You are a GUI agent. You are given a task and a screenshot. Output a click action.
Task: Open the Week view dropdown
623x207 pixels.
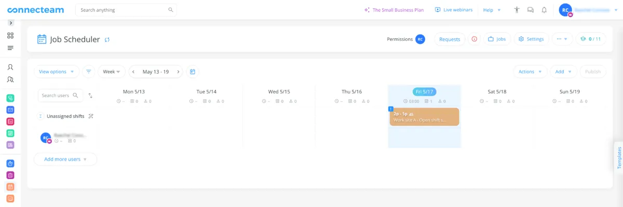pos(112,72)
